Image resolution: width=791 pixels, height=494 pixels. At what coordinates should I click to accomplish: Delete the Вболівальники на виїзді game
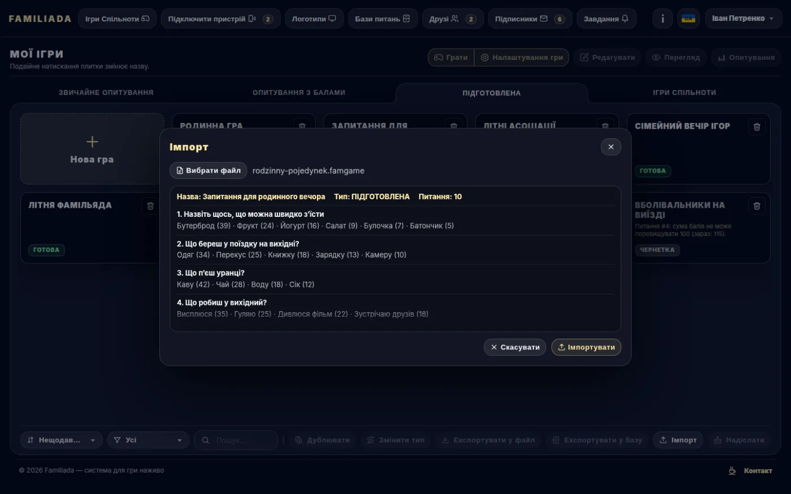point(757,206)
